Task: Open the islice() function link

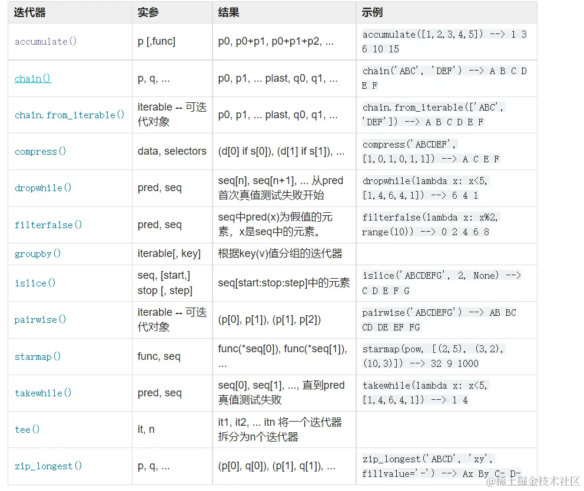Action: [x=34, y=283]
